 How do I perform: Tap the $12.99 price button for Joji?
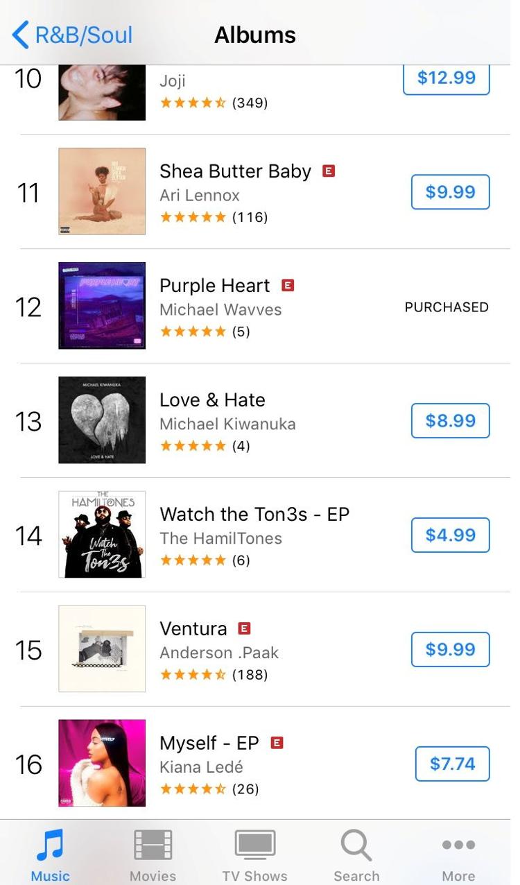(x=447, y=78)
